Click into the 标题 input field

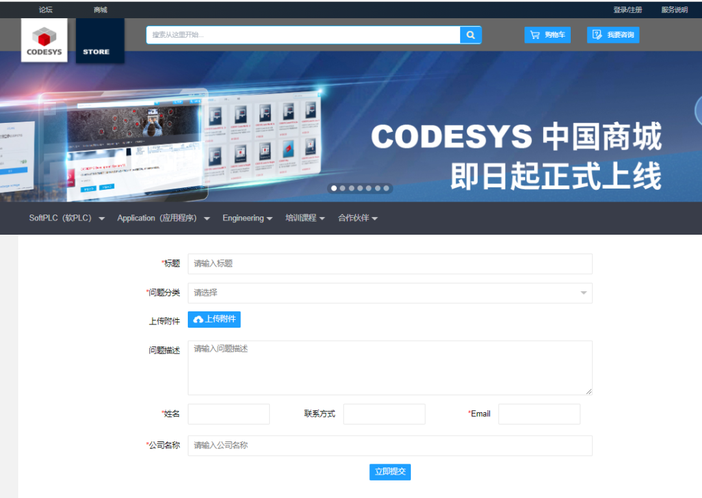tap(389, 264)
